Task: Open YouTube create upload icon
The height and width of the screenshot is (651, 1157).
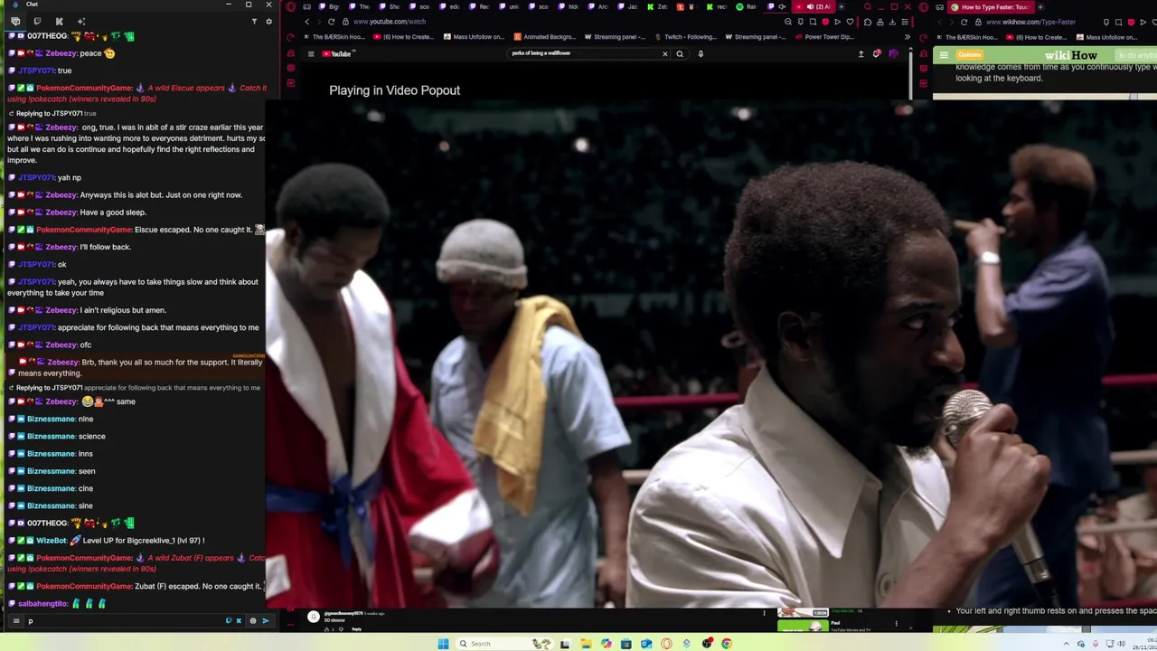Action: coord(861,53)
